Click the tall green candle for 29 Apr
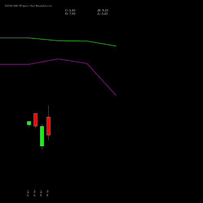203x203 pixels. point(42,136)
